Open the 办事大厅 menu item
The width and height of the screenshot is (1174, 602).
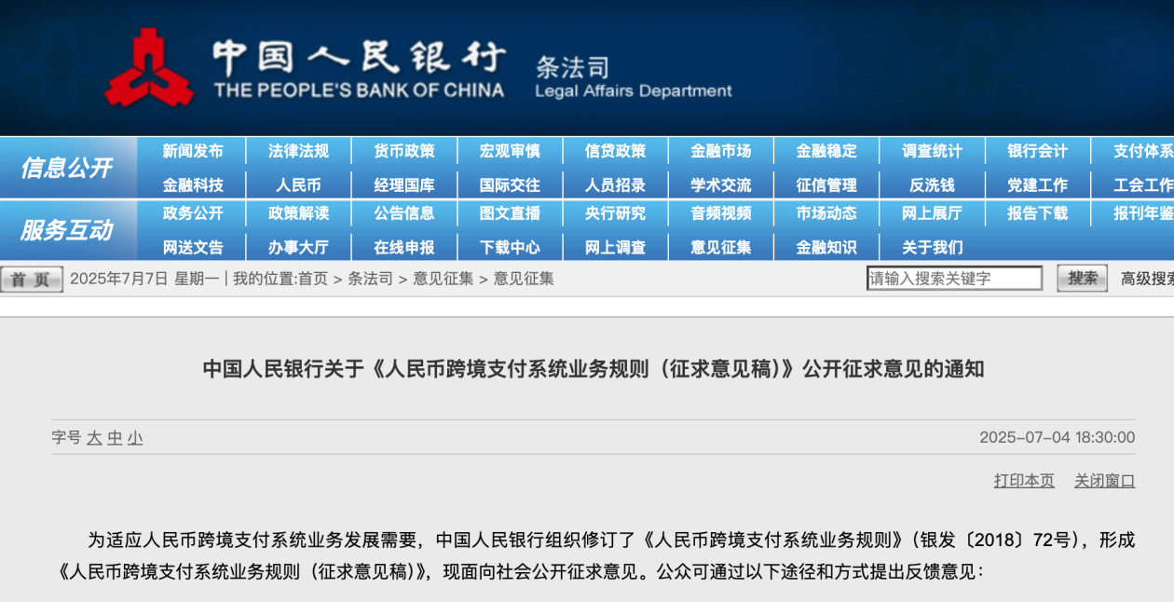coord(298,248)
